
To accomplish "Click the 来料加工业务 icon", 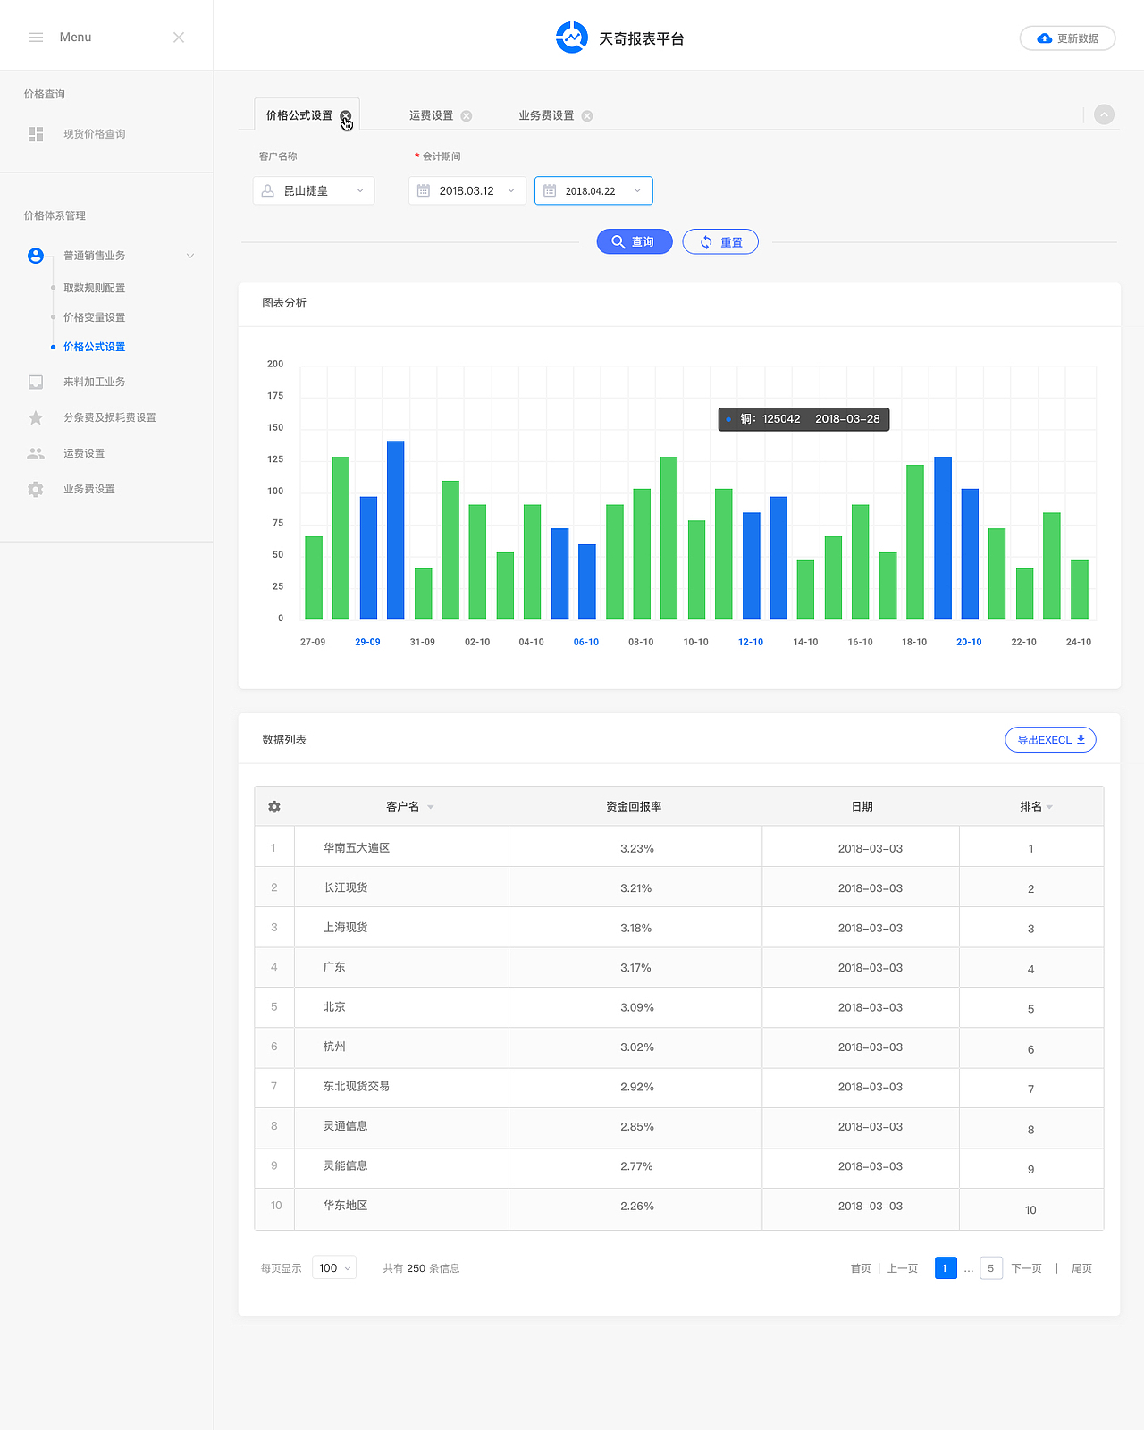I will (x=36, y=382).
